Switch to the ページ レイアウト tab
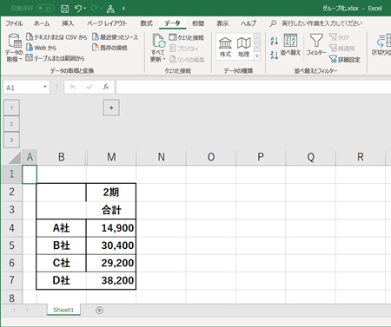The height and width of the screenshot is (327, 391). point(107,23)
